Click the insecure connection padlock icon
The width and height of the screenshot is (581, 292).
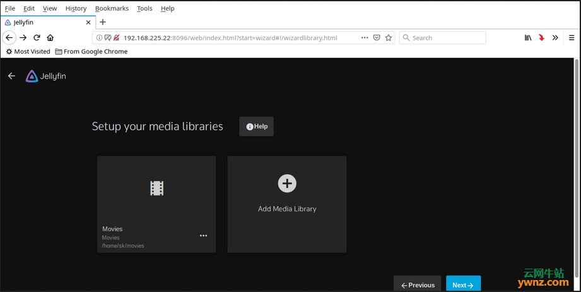[x=116, y=37]
